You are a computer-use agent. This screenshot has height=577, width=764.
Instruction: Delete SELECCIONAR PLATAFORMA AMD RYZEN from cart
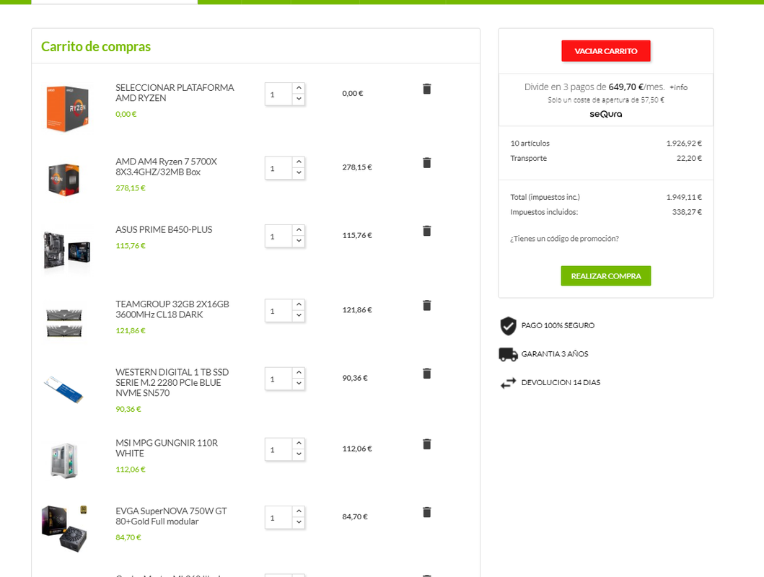[x=427, y=89]
